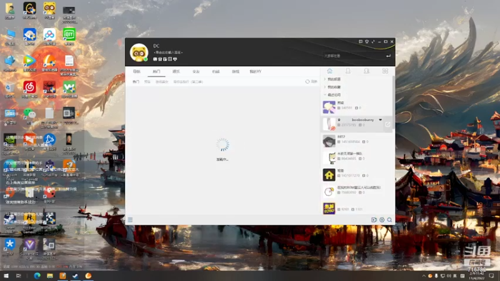Click the refresh button above the loading area
Viewport: 500px width, 281px height.
click(311, 82)
